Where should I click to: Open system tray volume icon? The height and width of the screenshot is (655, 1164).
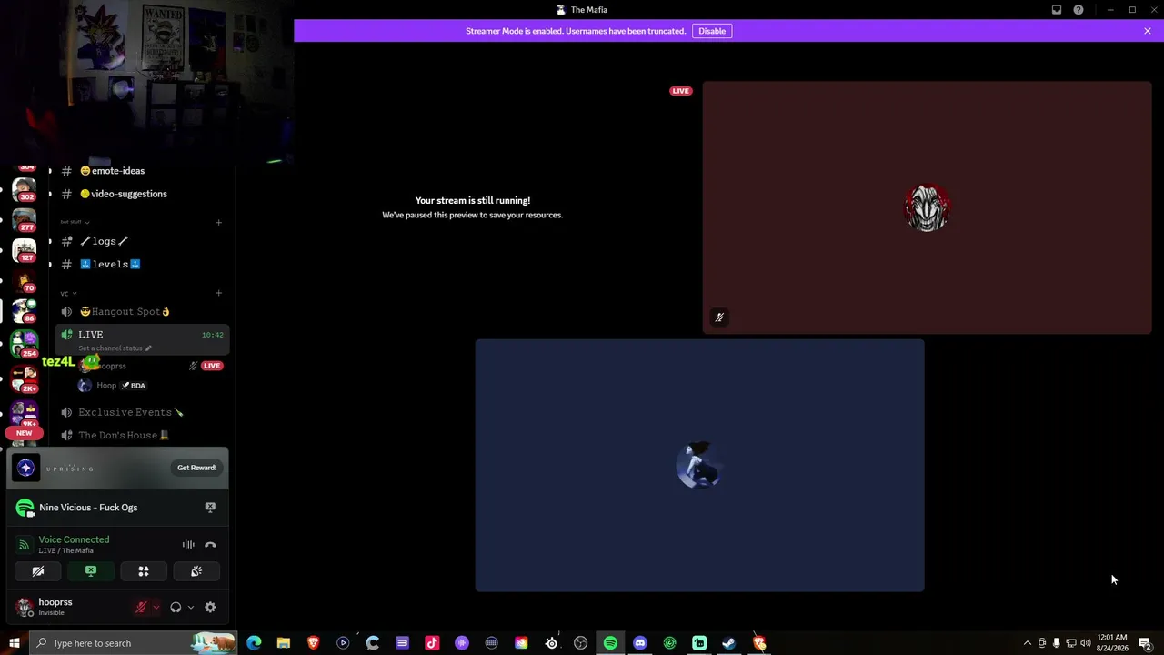1086,643
